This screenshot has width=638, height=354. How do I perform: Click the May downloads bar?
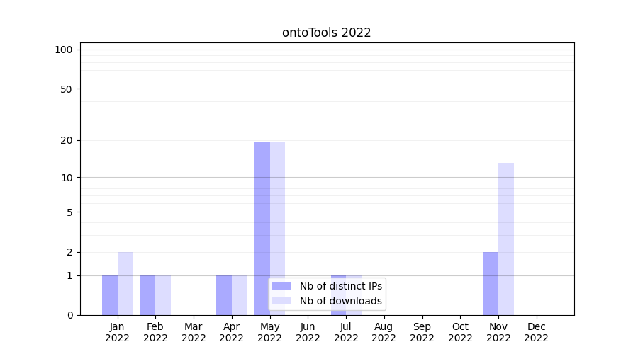pos(277,212)
